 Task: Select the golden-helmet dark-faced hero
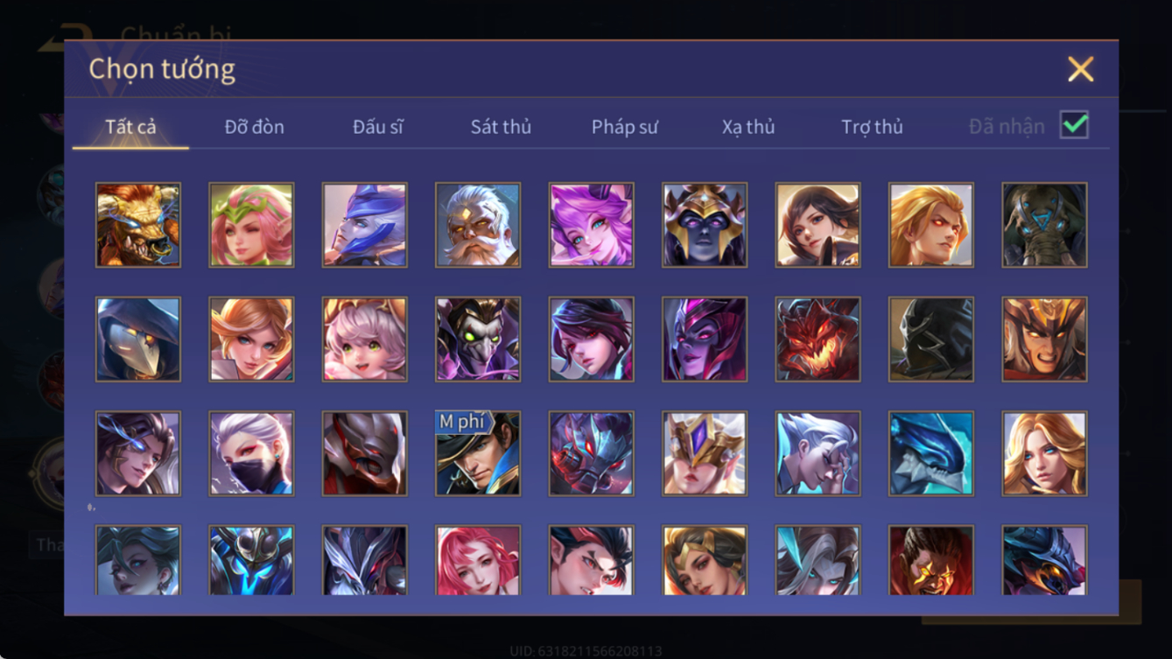point(705,225)
